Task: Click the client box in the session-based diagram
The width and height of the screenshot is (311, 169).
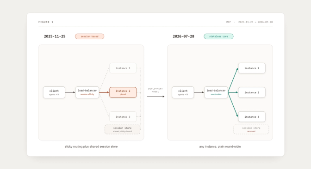Action: 54,92
